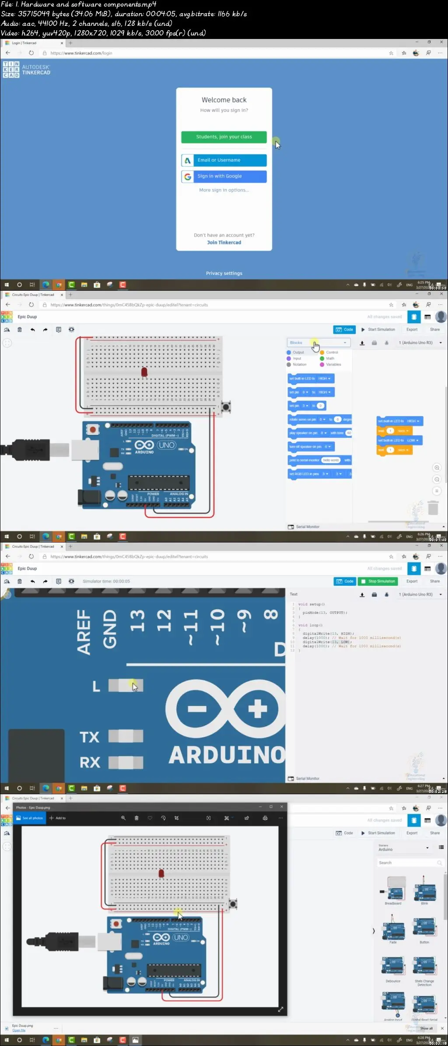Open the Starters Arduino components dropdown
This screenshot has height=1046, width=448.
pyautogui.click(x=403, y=848)
